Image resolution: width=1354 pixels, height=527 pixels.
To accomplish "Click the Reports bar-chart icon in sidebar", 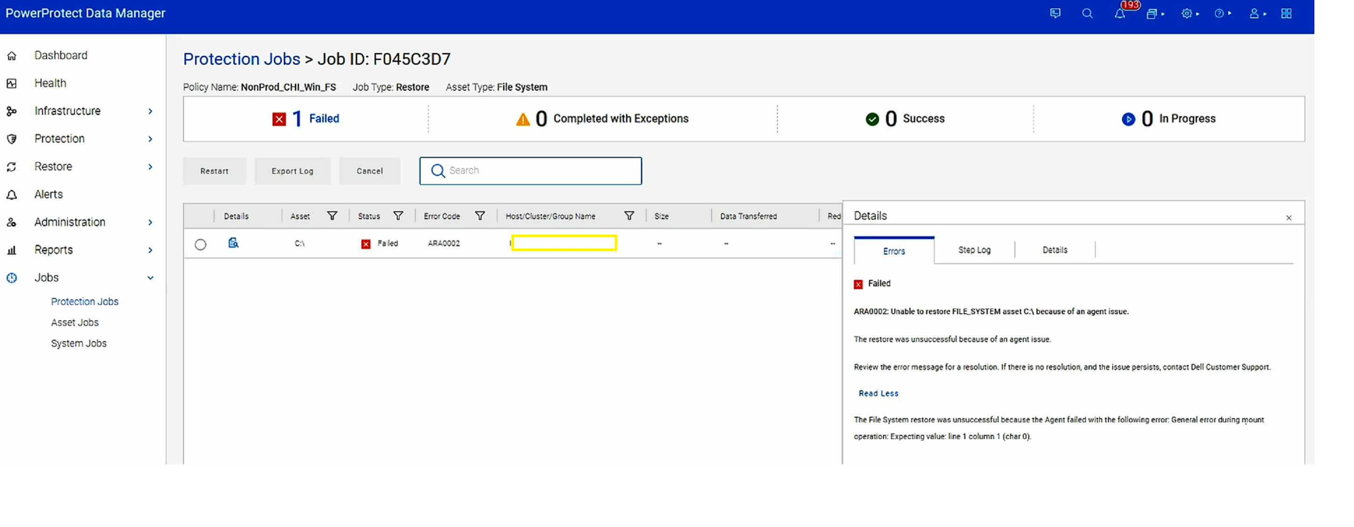I will coord(12,250).
